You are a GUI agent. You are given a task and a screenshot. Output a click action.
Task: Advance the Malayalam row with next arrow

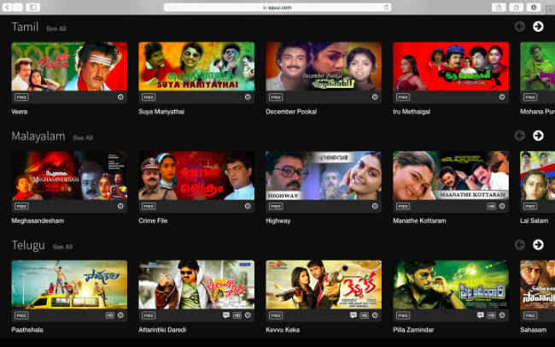click(538, 136)
